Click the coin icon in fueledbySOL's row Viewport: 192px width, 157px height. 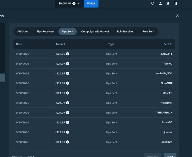(x=68, y=73)
